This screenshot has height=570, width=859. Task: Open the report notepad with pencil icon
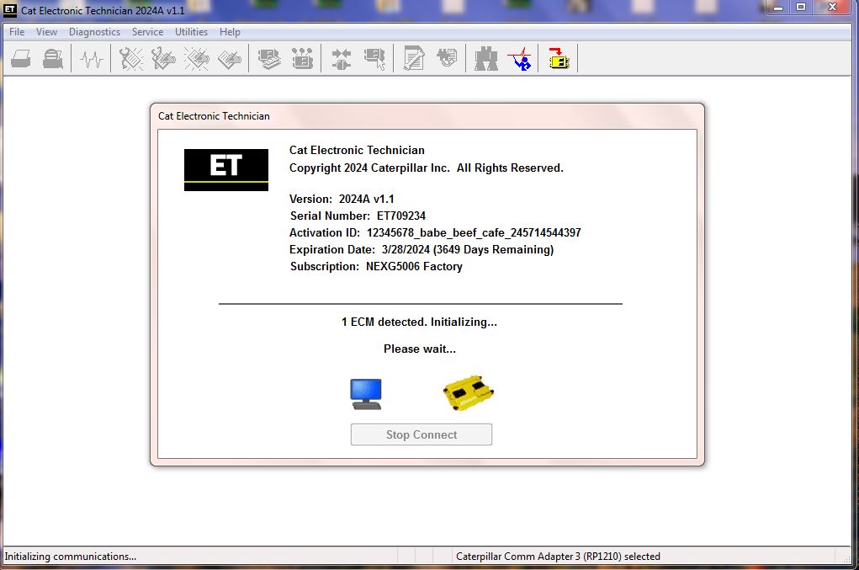click(414, 58)
